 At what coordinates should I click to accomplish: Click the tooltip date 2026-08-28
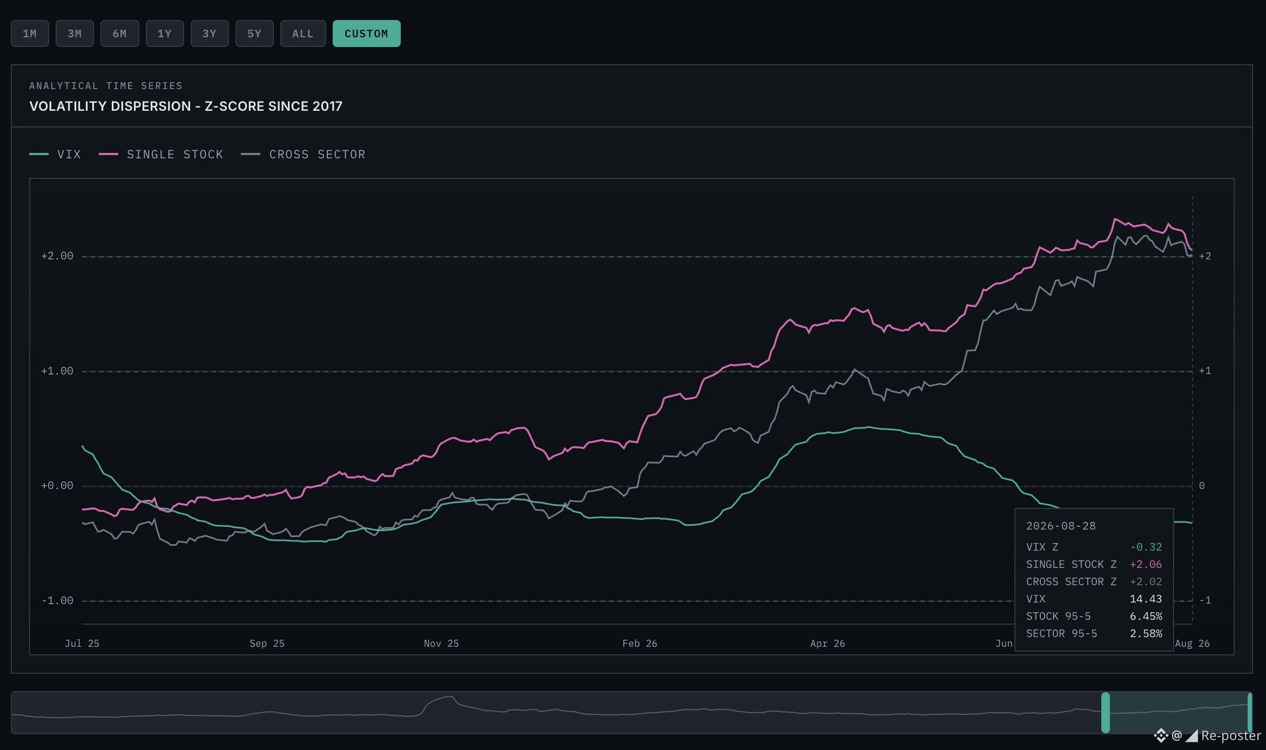(1061, 526)
